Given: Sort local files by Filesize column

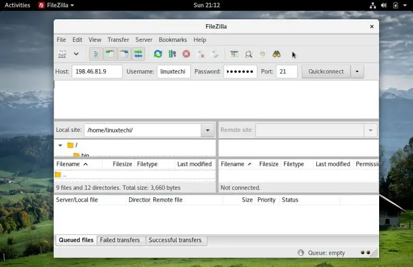Looking at the screenshot, I should point(118,164).
